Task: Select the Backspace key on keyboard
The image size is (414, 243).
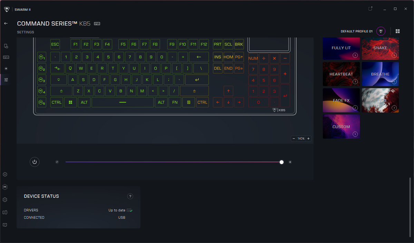Action: [x=199, y=57]
